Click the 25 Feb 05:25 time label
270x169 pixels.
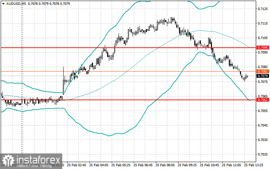pyautogui.click(x=121, y=165)
